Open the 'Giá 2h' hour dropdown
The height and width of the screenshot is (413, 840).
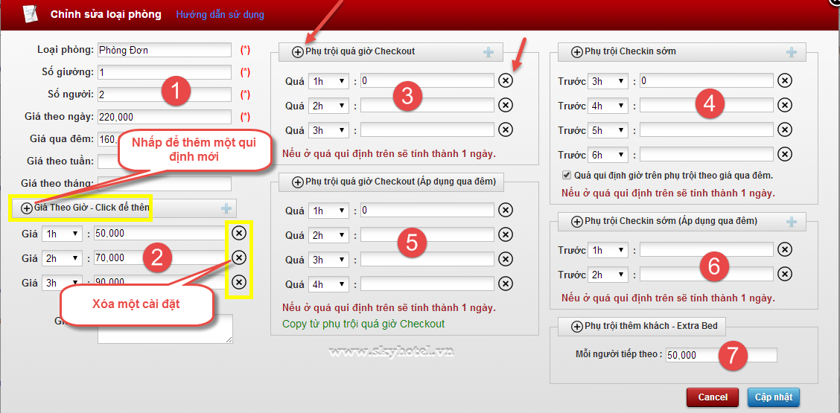pos(62,258)
